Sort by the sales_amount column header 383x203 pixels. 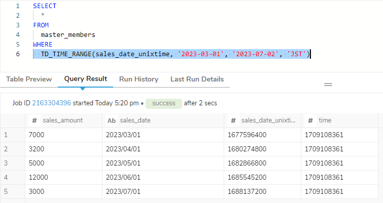coord(63,120)
